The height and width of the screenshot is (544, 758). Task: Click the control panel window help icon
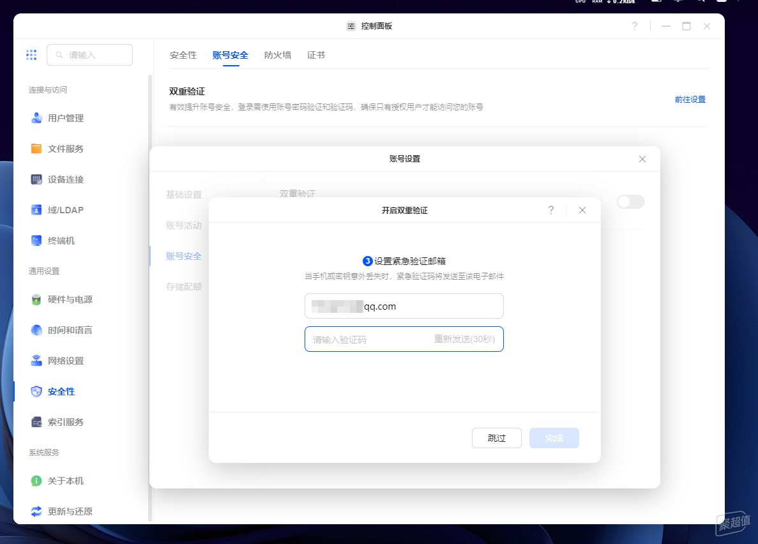tap(635, 26)
